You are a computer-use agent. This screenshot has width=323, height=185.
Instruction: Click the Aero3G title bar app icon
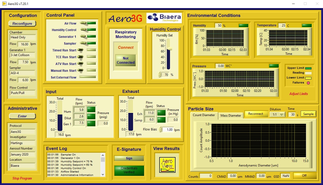click(4, 4)
